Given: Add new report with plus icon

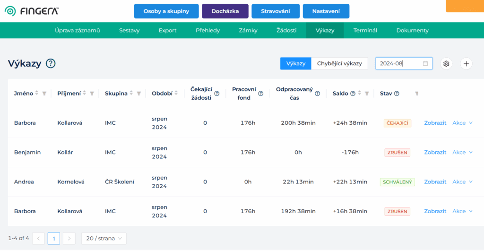Looking at the screenshot, I should 466,64.
